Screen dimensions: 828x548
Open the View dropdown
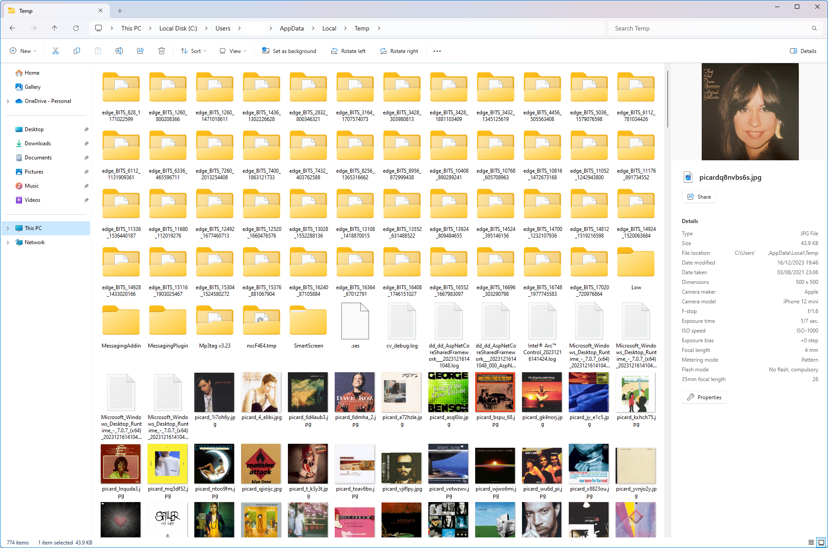[x=233, y=51]
